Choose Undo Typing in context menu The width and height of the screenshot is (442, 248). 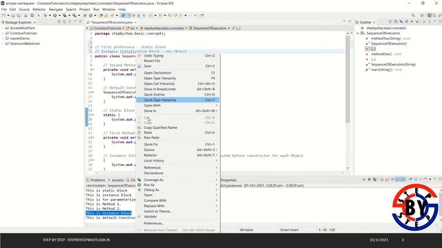(177, 56)
